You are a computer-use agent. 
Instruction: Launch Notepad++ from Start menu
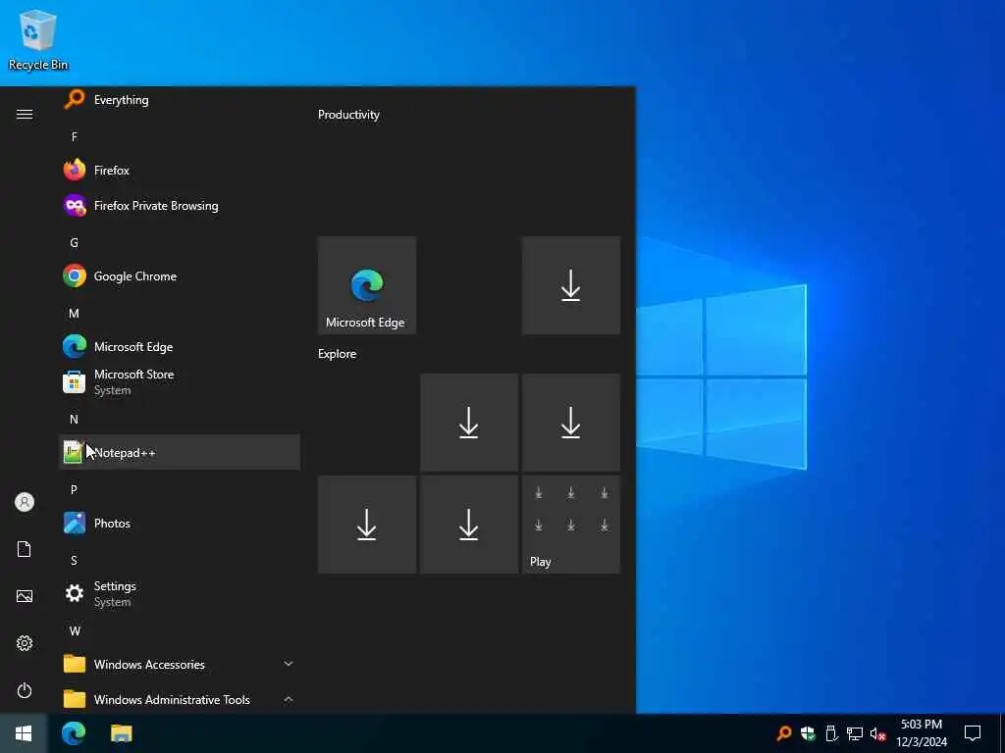click(x=180, y=452)
